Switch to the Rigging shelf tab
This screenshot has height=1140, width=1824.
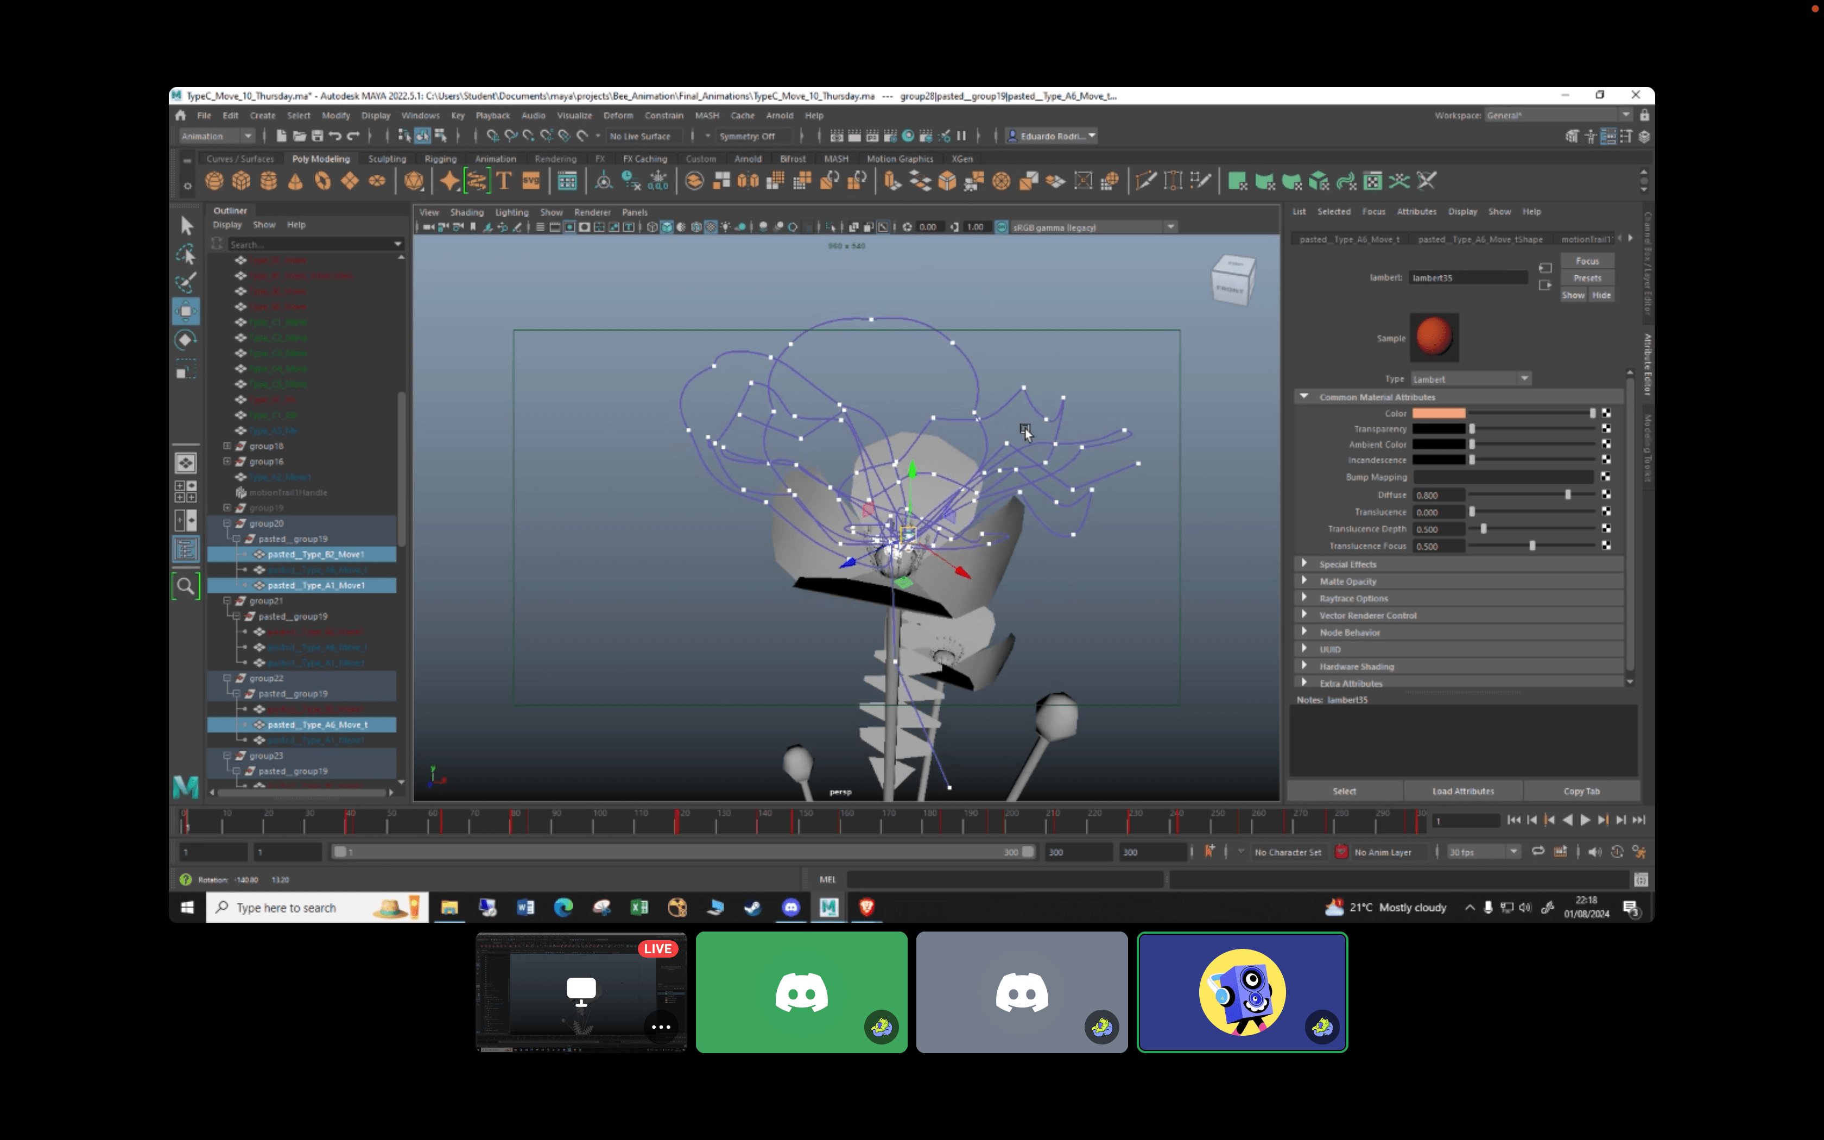click(440, 159)
